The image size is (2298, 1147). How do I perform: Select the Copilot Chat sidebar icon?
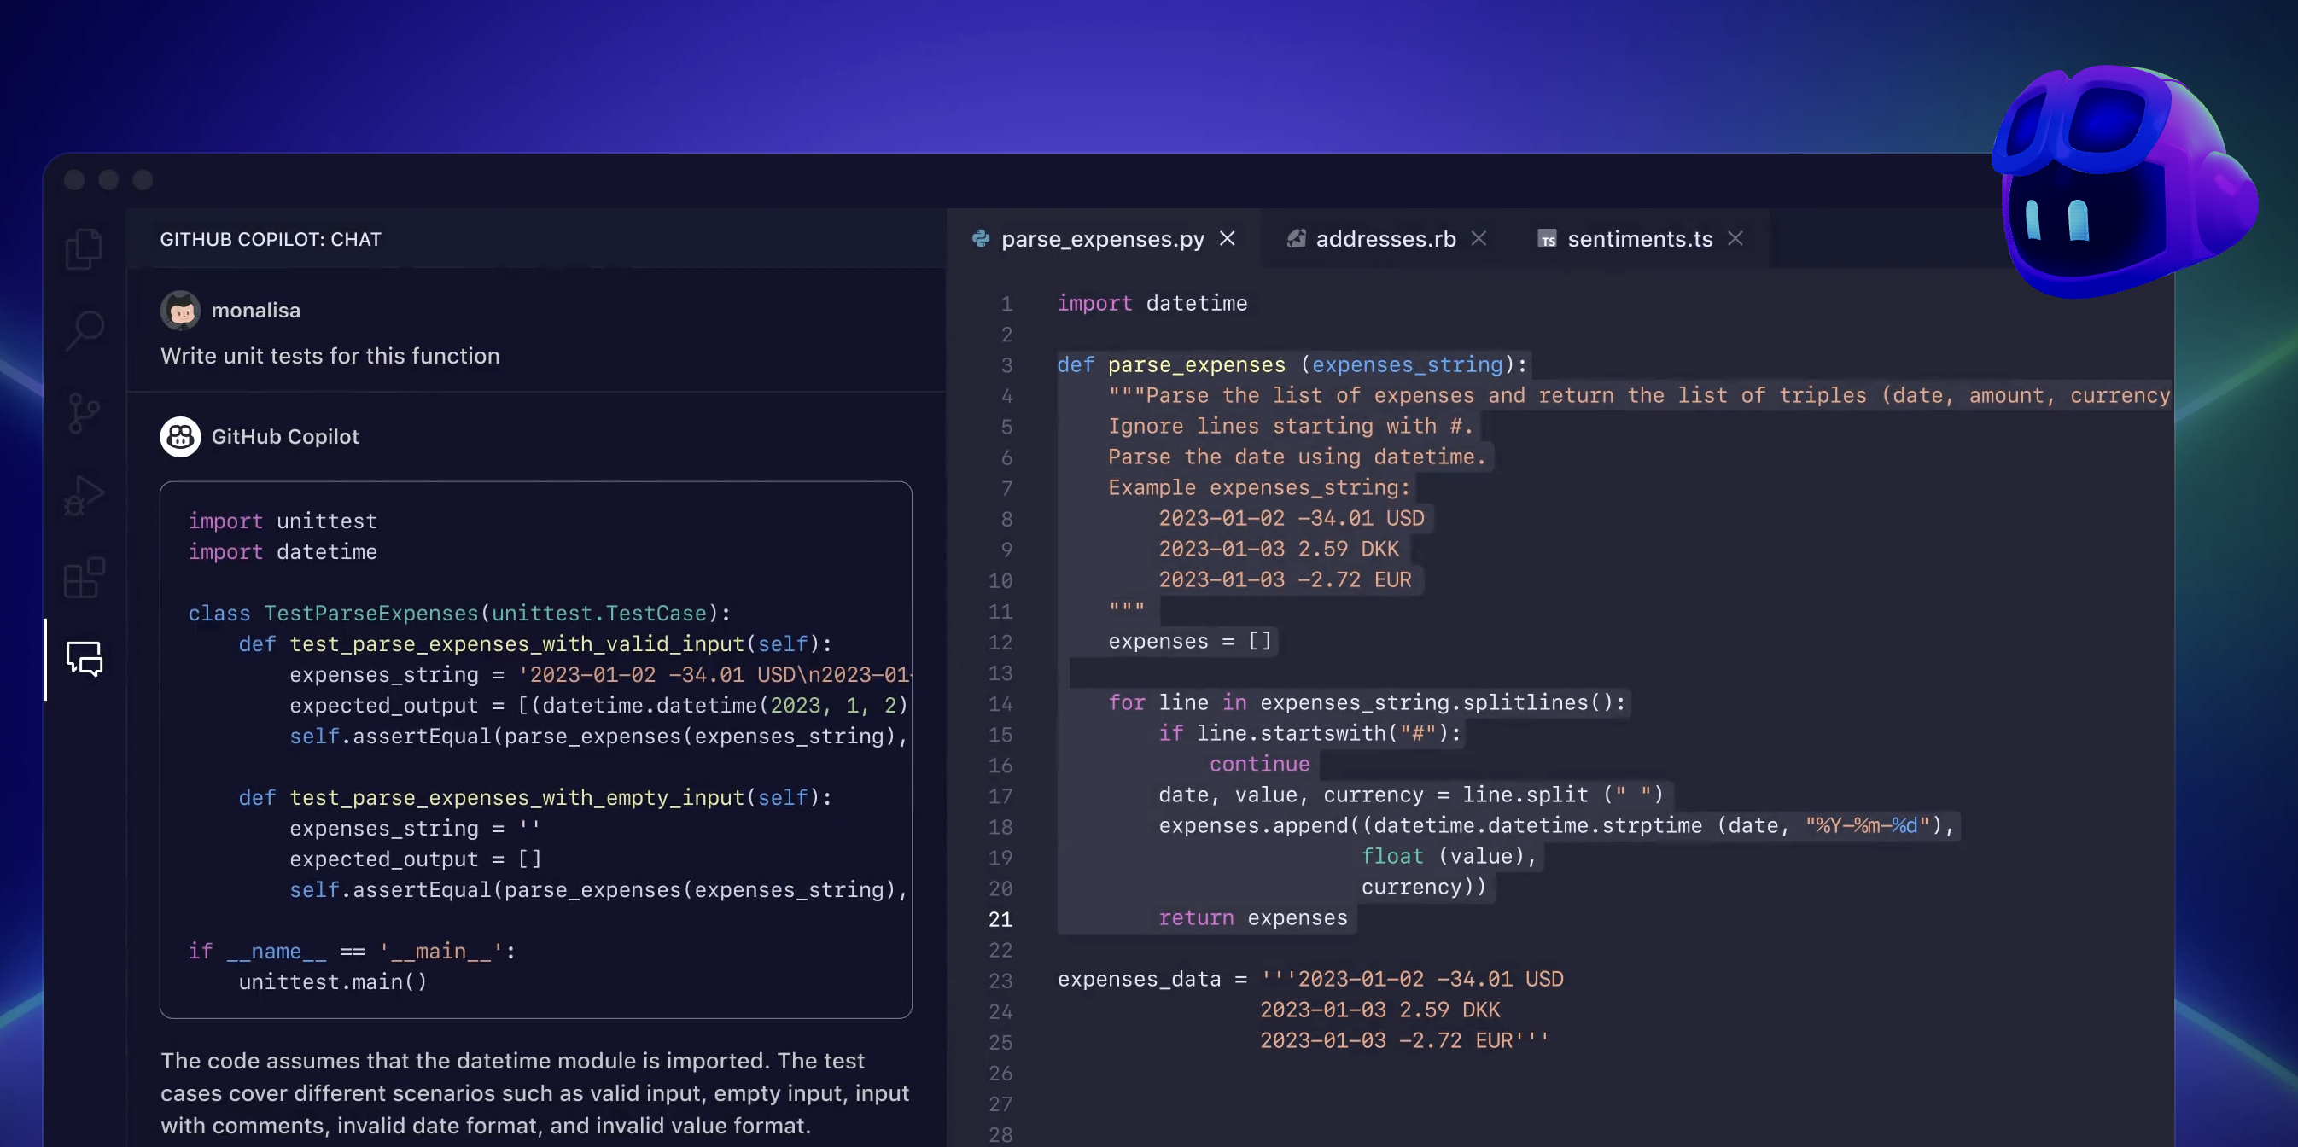coord(85,659)
